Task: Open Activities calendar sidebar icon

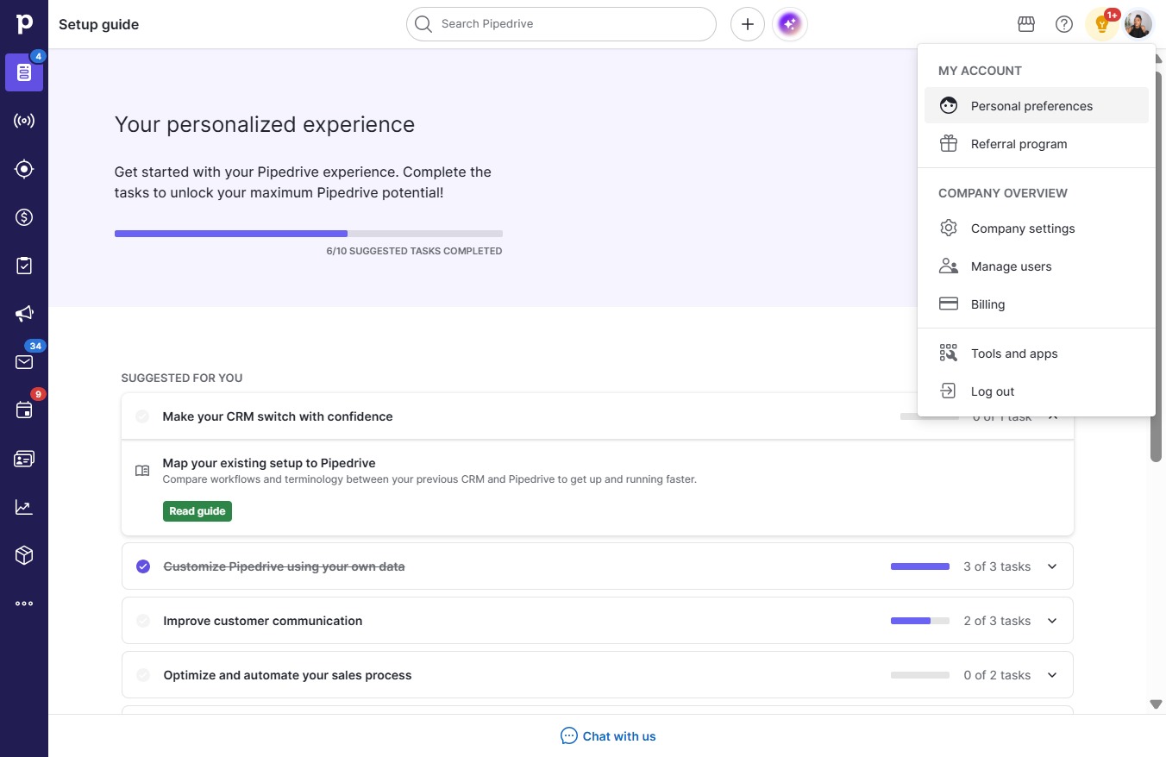Action: 24,410
